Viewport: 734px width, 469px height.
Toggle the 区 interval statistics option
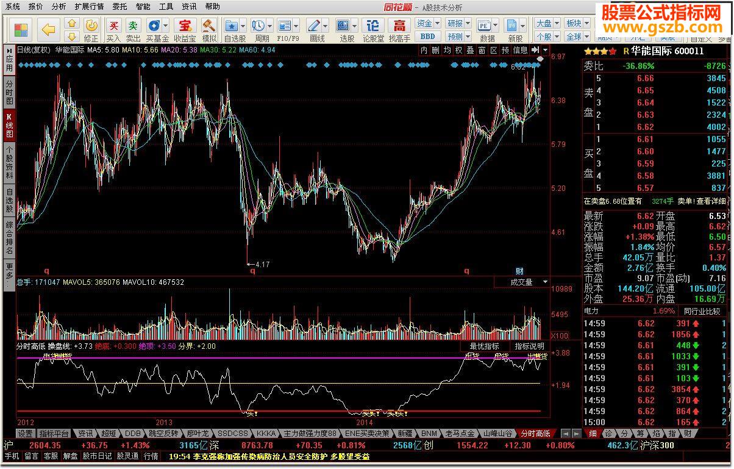pos(493,50)
